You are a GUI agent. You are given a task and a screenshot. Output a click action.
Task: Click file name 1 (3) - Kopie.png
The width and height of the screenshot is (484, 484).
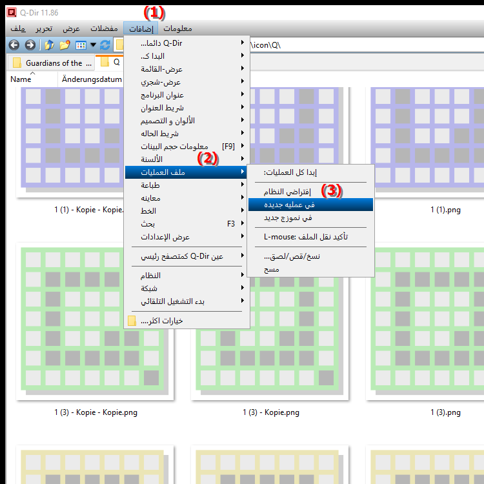click(270, 412)
